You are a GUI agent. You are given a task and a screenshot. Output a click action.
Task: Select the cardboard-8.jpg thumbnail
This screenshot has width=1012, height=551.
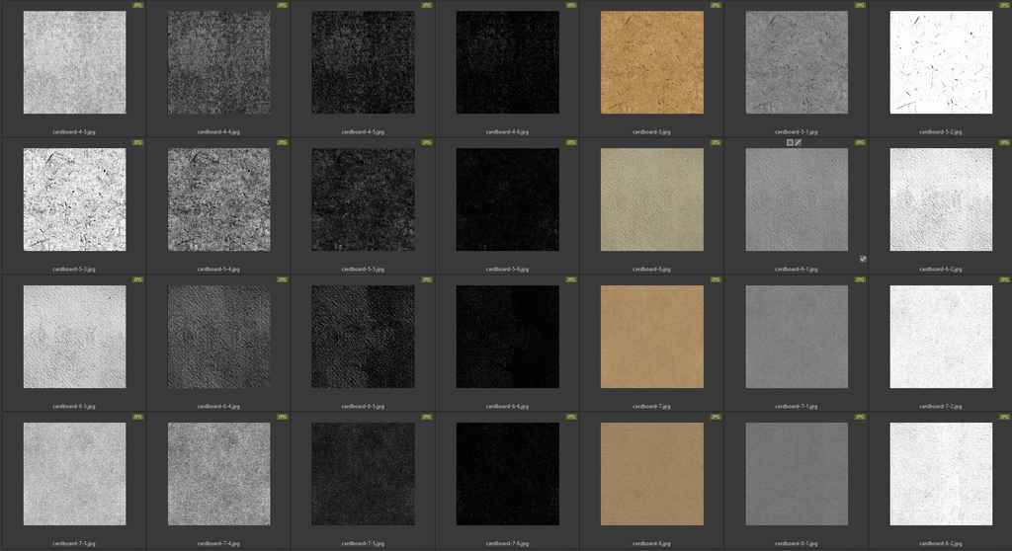click(x=651, y=474)
